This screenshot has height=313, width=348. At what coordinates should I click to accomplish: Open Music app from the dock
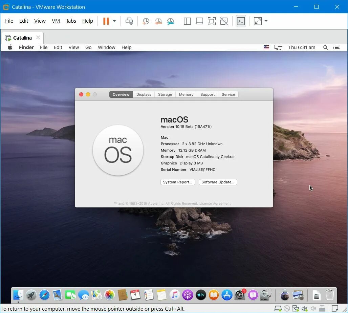pyautogui.click(x=175, y=295)
